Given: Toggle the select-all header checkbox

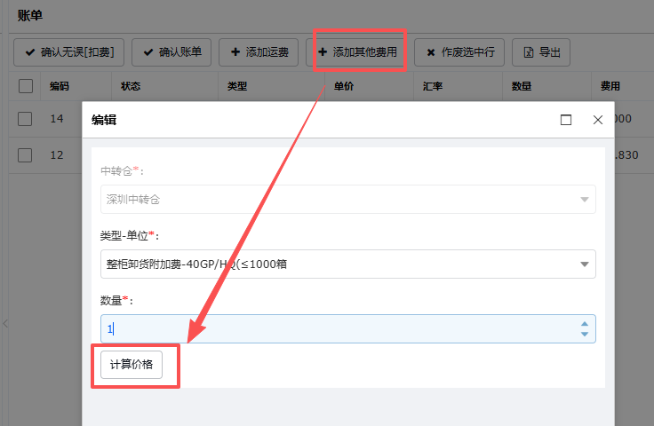Looking at the screenshot, I should click(26, 86).
